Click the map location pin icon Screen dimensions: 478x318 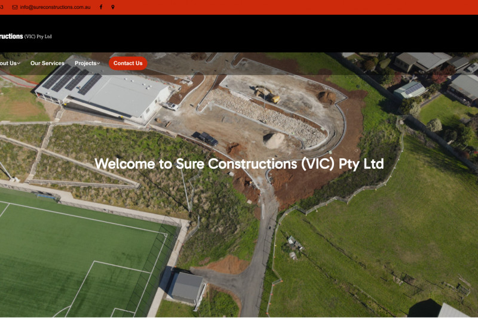pos(113,7)
